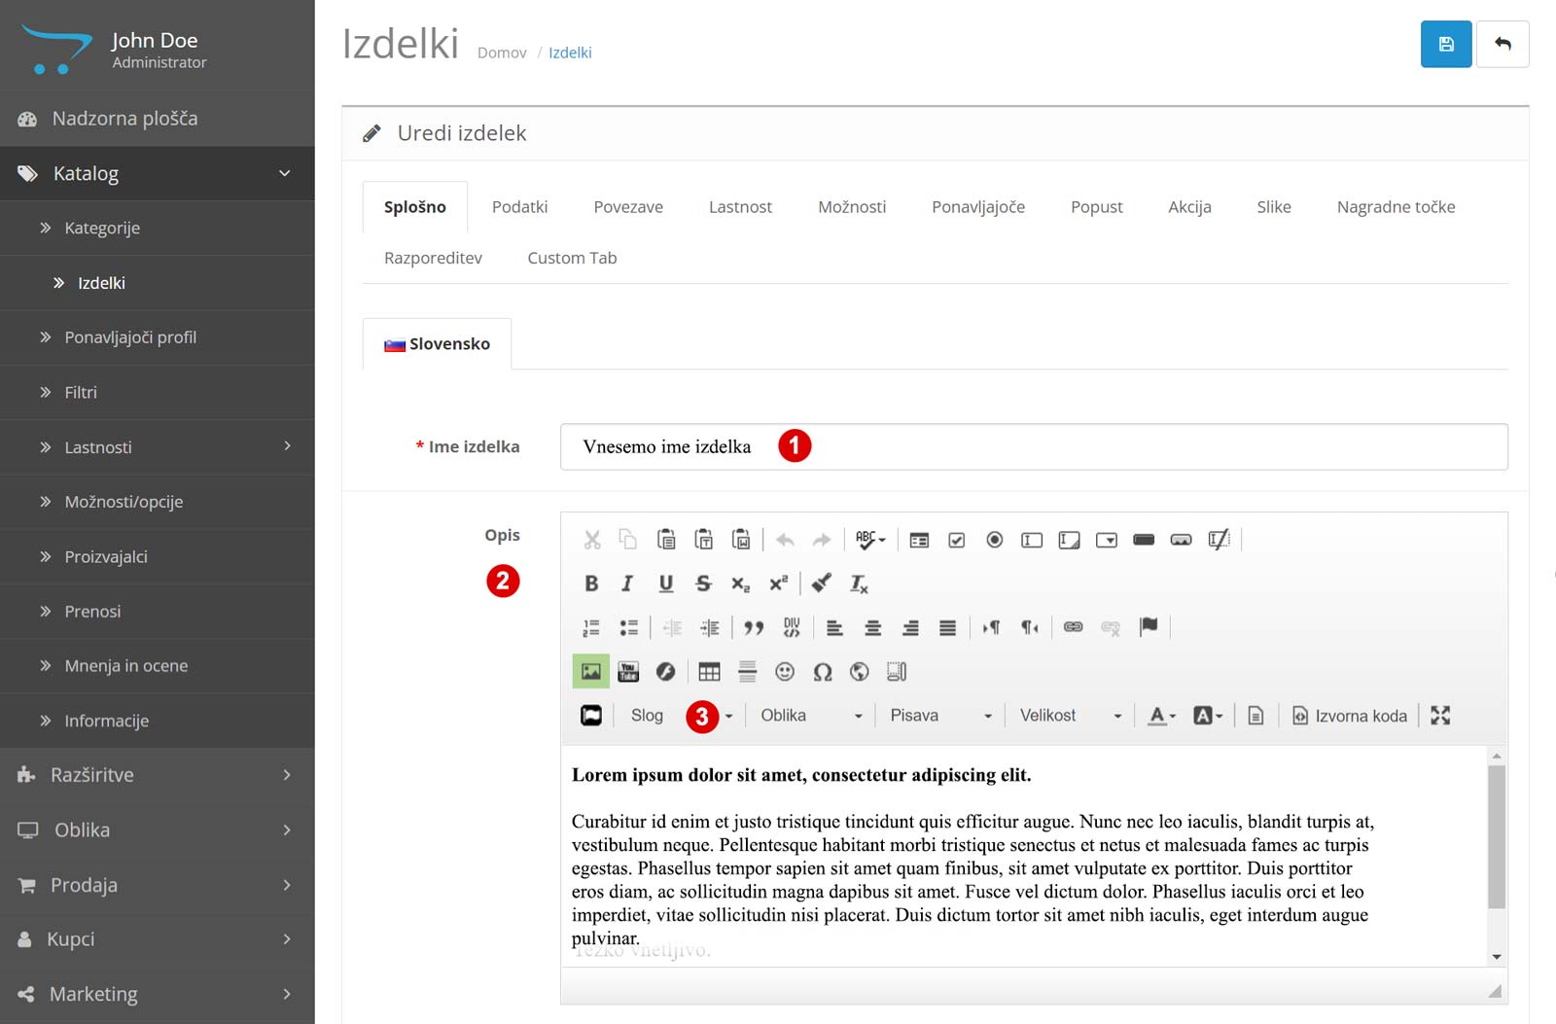Insert a YouTube video

point(627,671)
